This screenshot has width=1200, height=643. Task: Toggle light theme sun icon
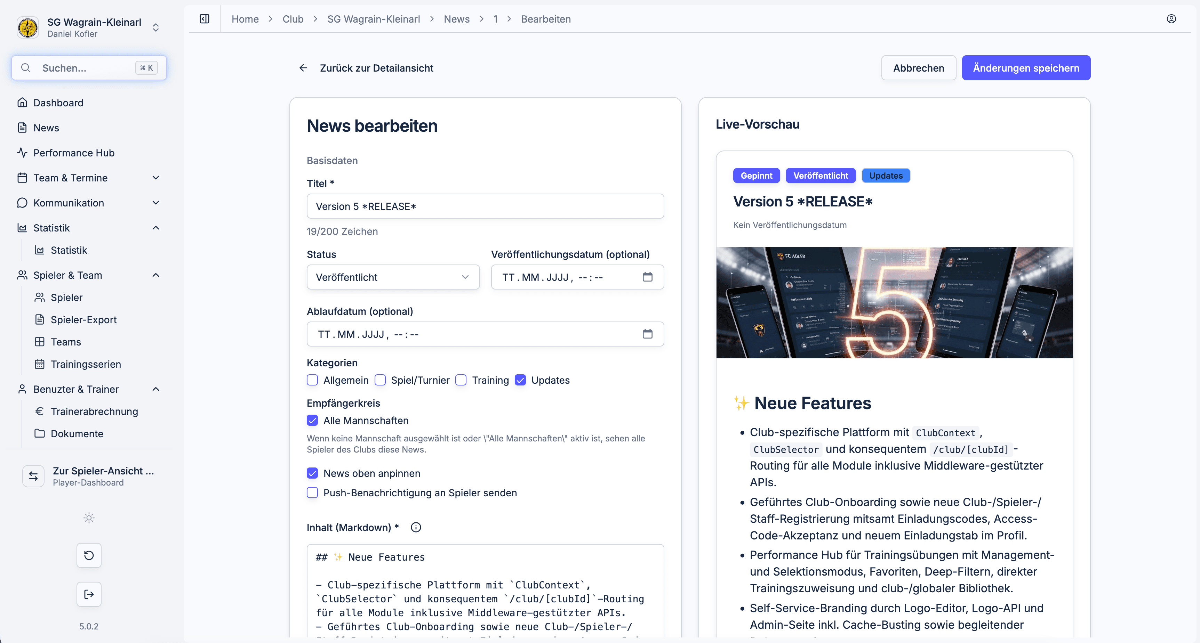click(89, 518)
